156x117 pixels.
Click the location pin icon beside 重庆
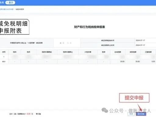(x=7, y=2)
